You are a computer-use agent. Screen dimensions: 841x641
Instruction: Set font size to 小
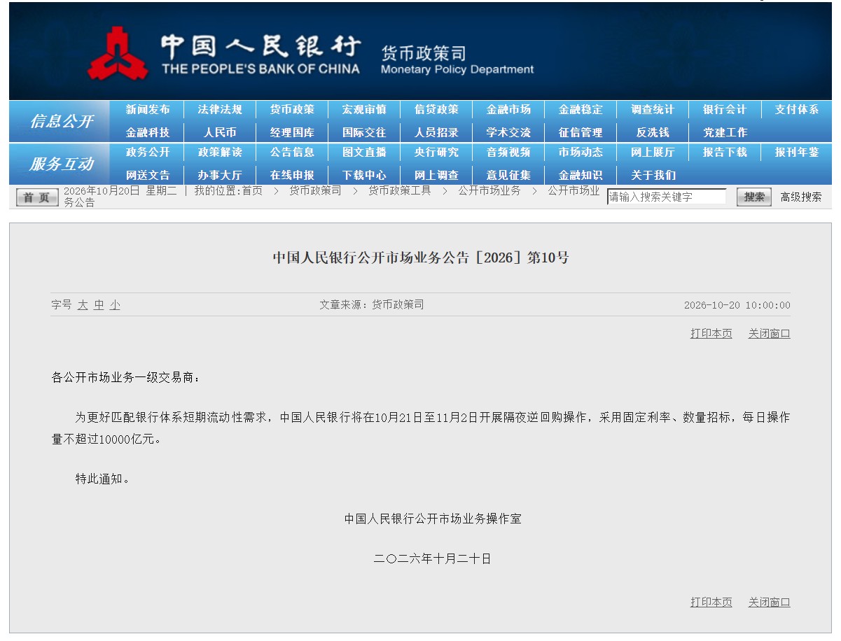tap(115, 305)
